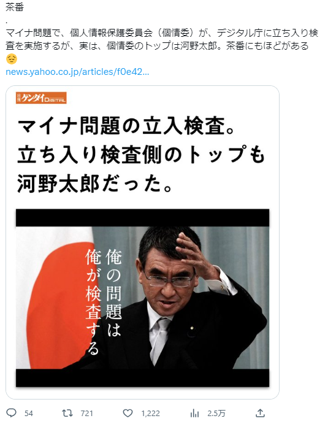Image resolution: width=328 pixels, height=421 pixels.
Task: Click the tweet body text about デジタル庁
Action: (x=162, y=39)
